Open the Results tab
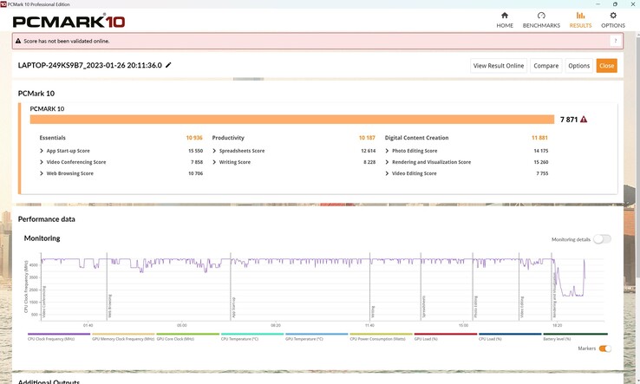The image size is (640, 384). pos(580,20)
